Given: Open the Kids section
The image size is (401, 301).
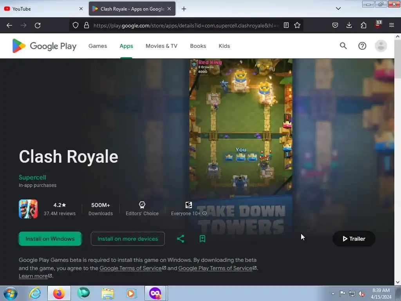Looking at the screenshot, I should 224,46.
